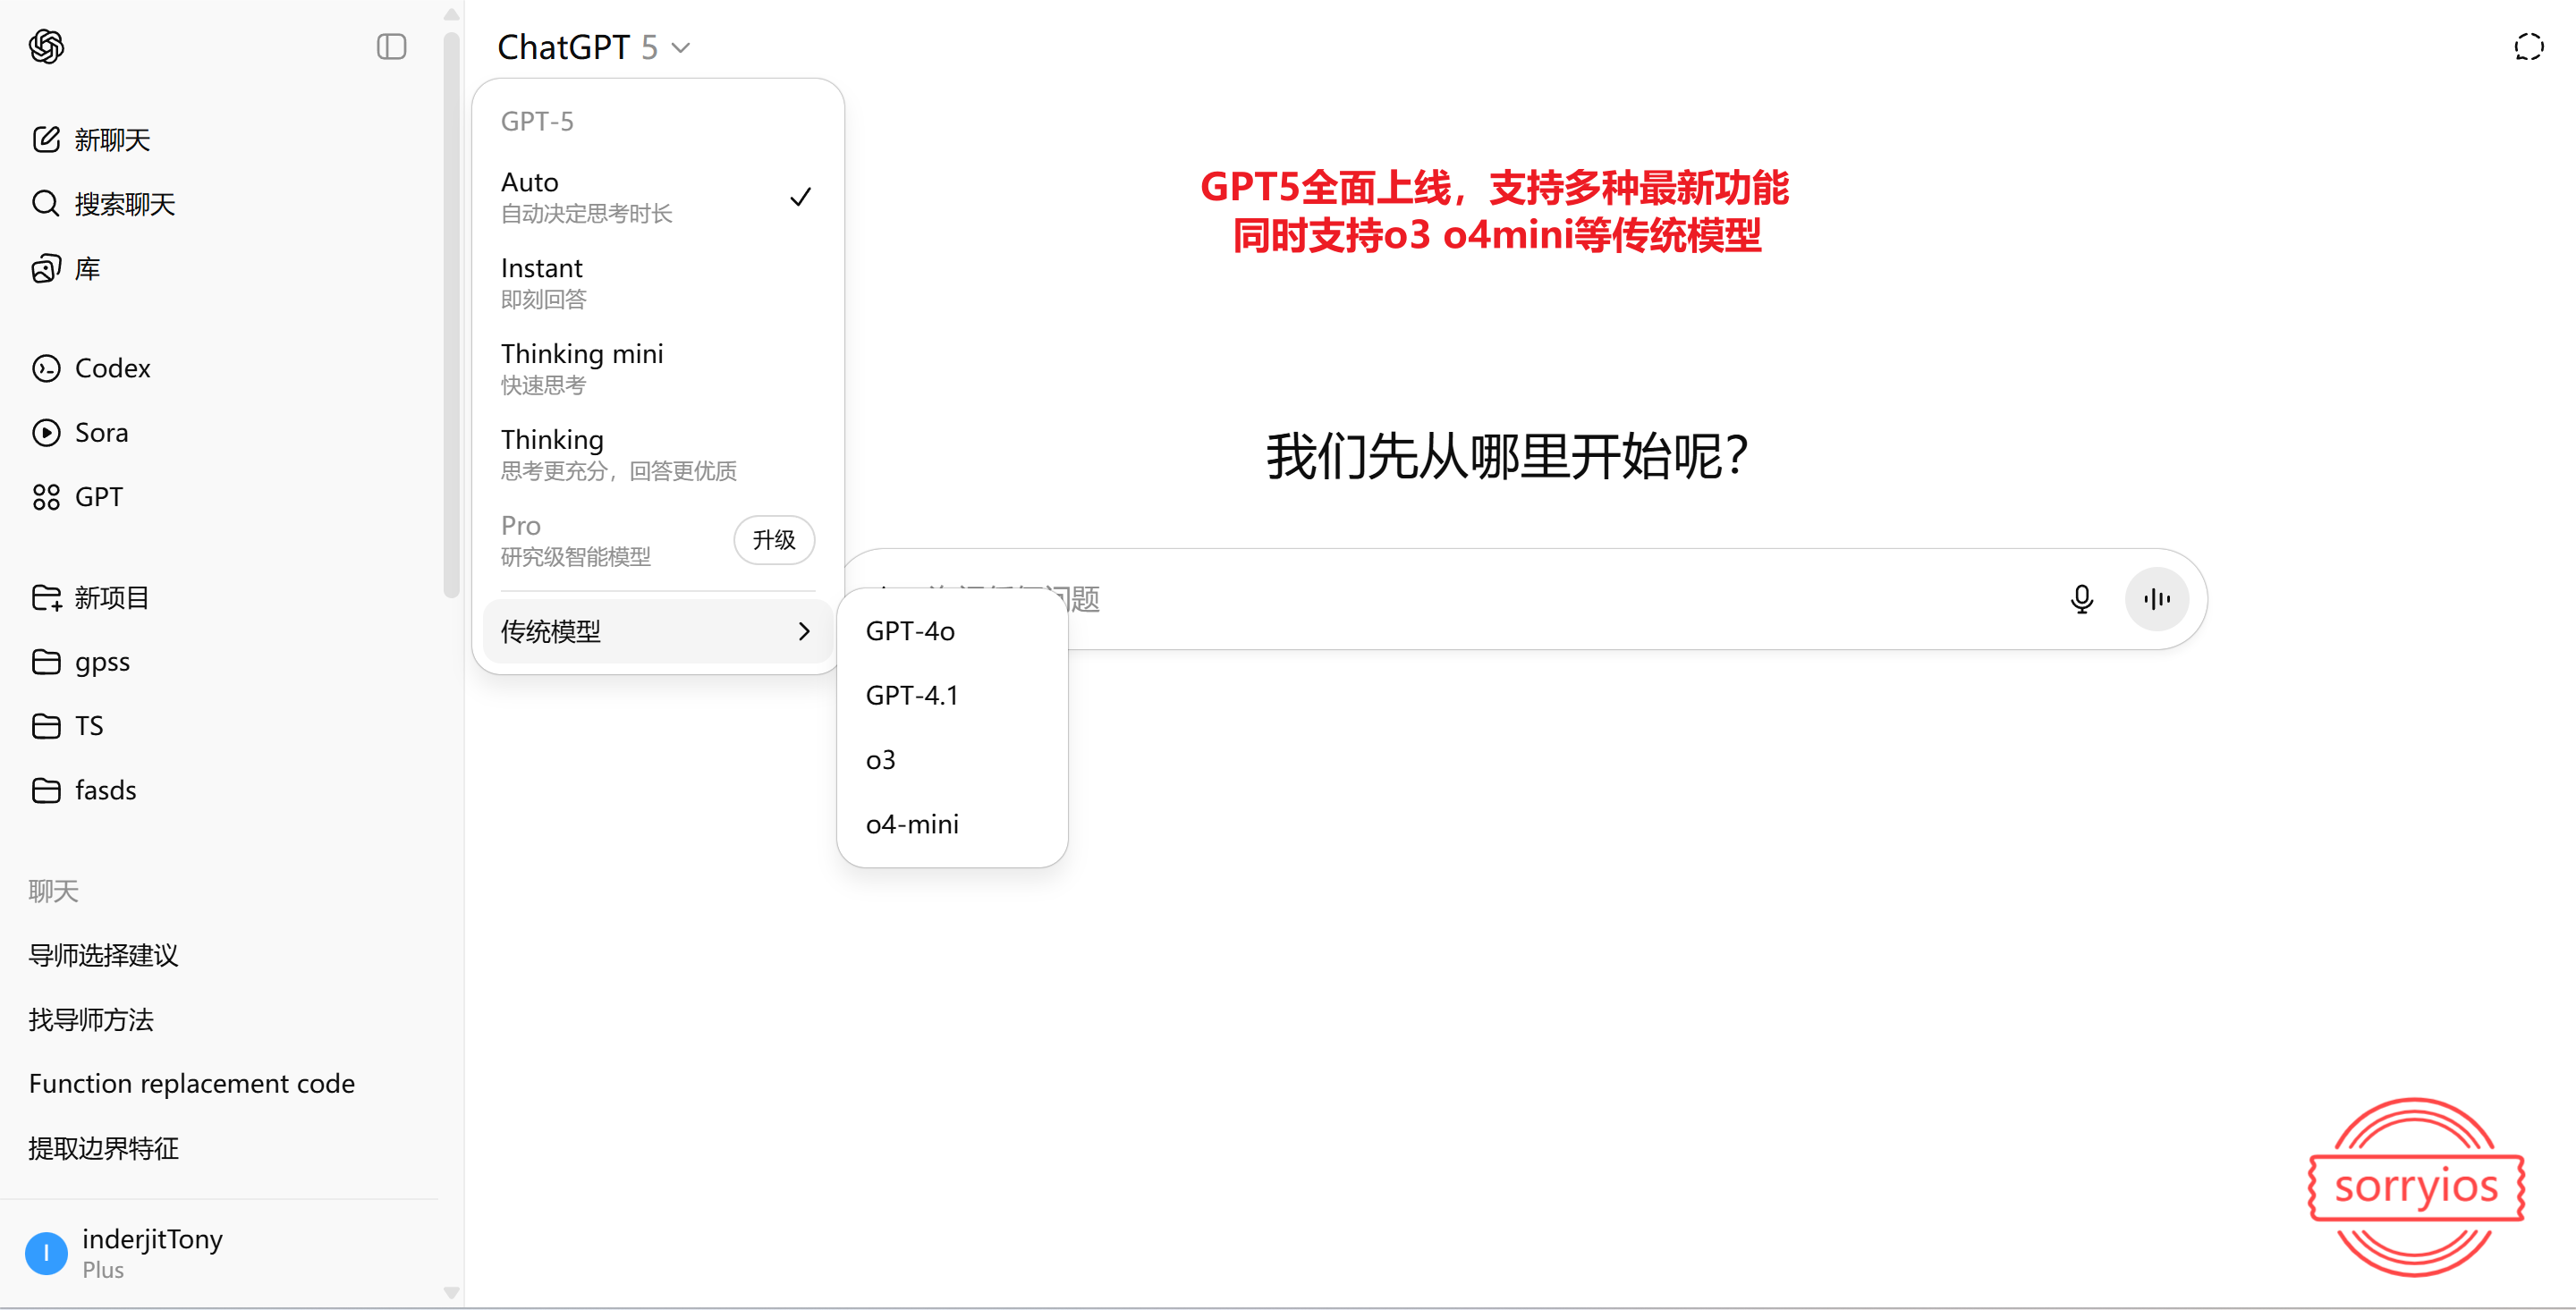Click sidebar scrollbar down arrow

coord(451,1293)
